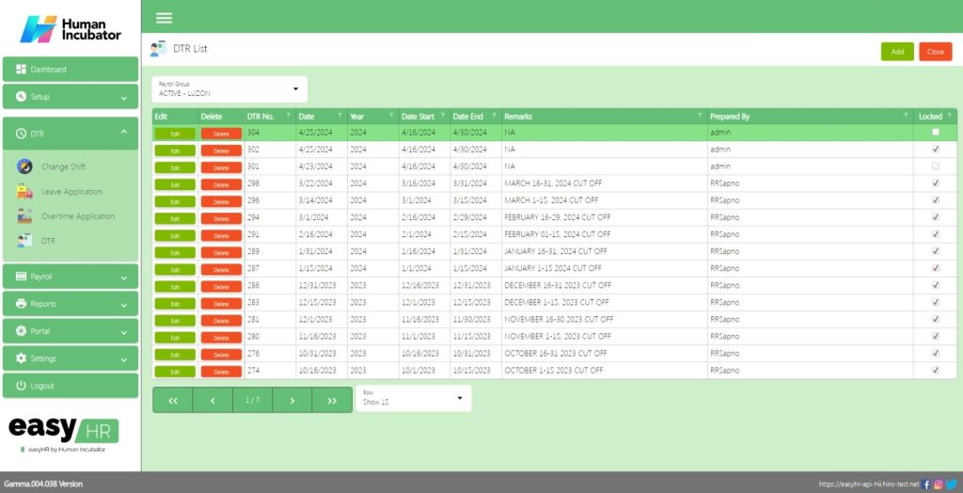Open the Row Show 15 dropdown
Viewport: 963px width, 493px height.
pos(413,398)
